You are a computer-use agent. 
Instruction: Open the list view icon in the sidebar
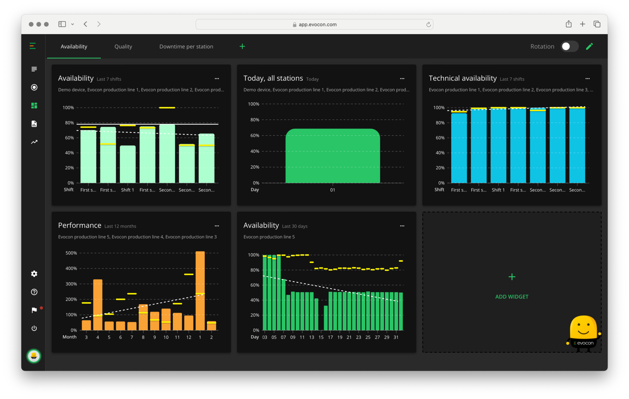(x=34, y=69)
